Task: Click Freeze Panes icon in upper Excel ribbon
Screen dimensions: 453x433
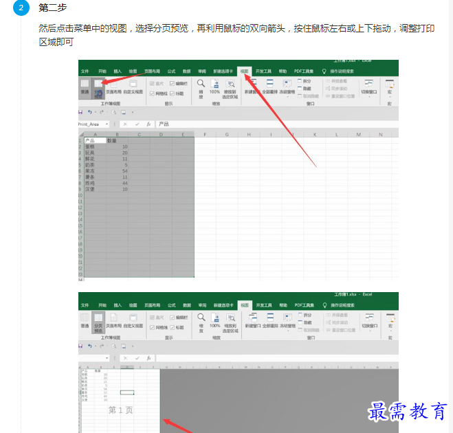Action: pyautogui.click(x=287, y=84)
